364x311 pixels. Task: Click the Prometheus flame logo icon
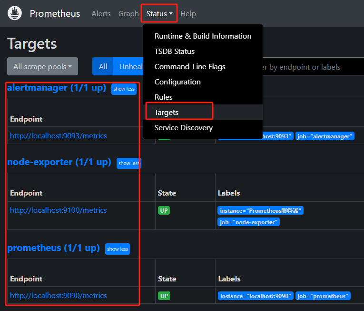click(x=15, y=13)
